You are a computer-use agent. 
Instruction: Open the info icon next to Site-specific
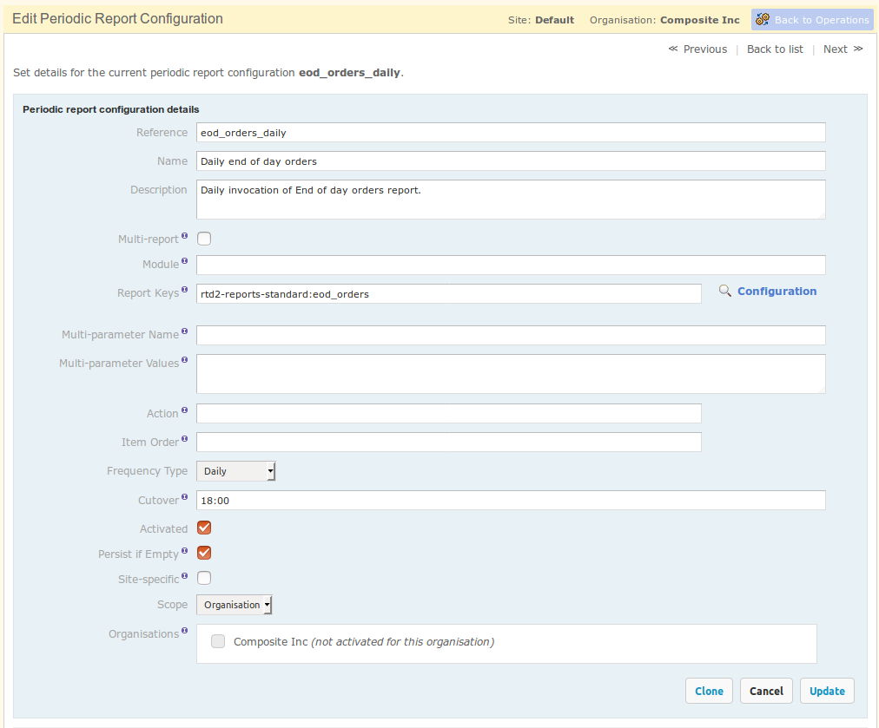tap(183, 574)
